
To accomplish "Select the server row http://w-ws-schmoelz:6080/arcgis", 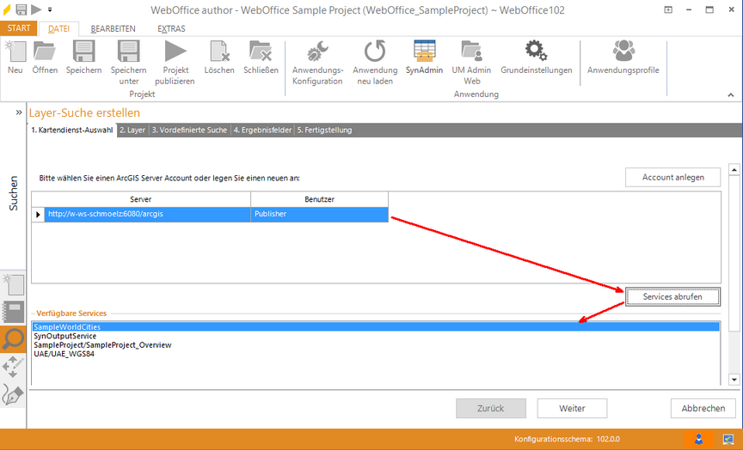I will click(146, 214).
